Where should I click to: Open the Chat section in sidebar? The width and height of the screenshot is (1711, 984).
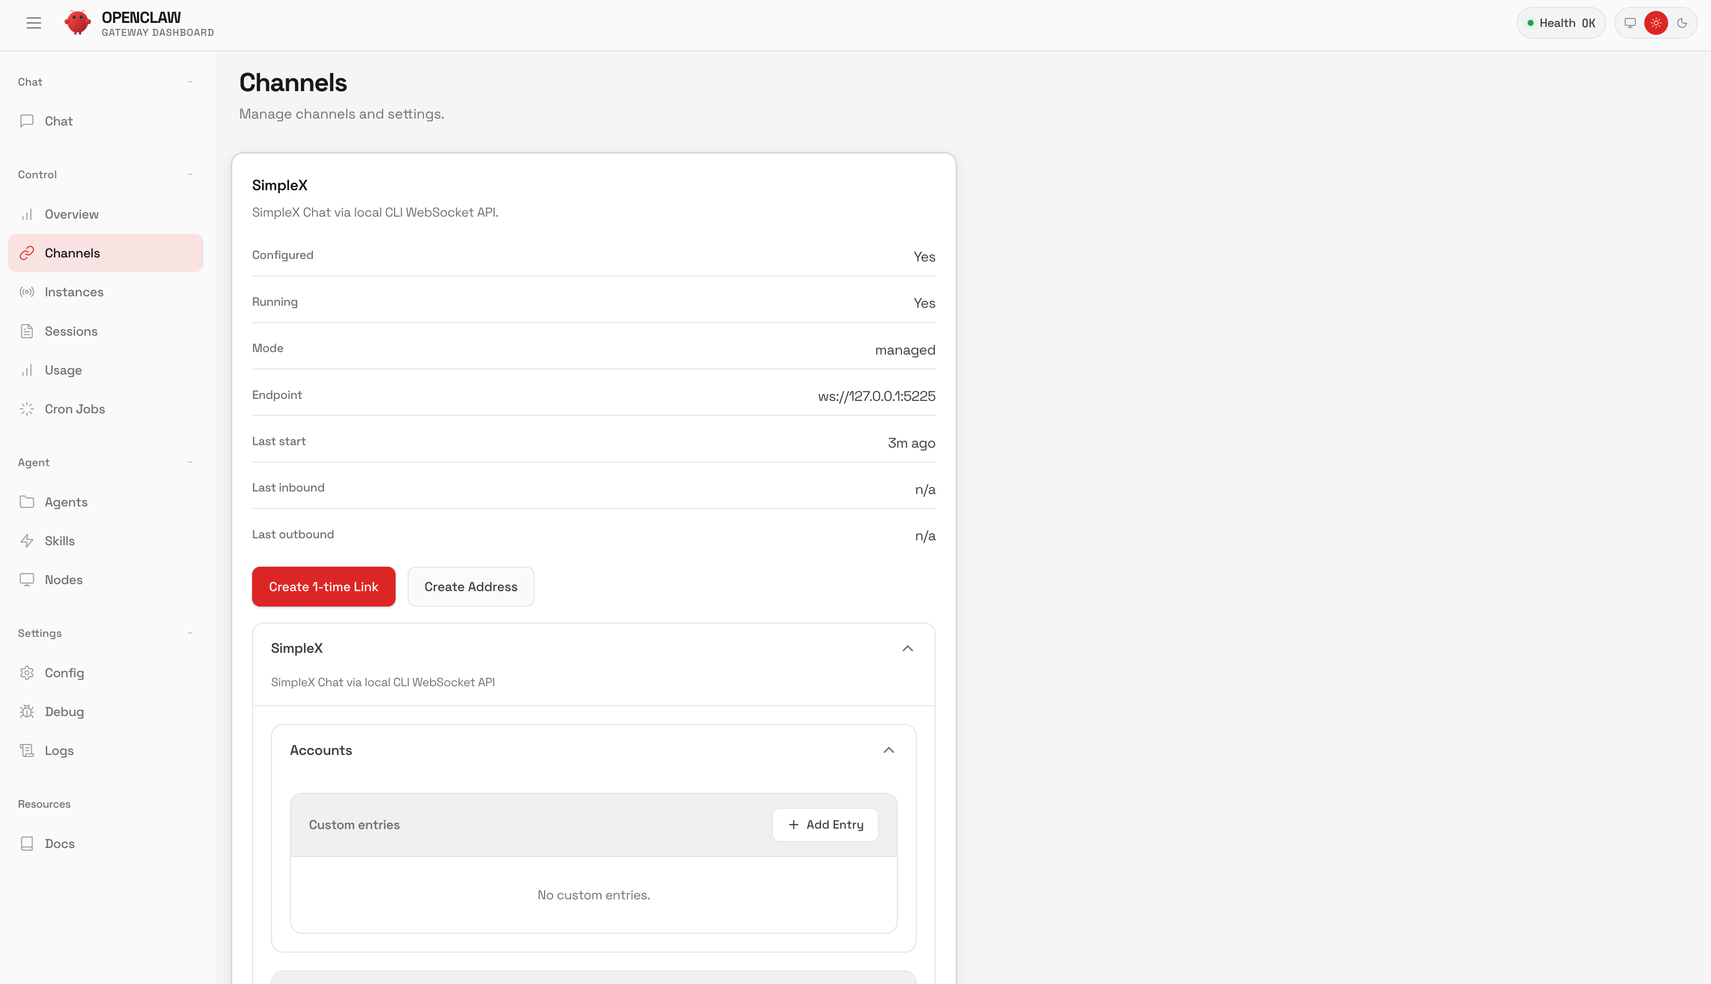click(x=58, y=121)
